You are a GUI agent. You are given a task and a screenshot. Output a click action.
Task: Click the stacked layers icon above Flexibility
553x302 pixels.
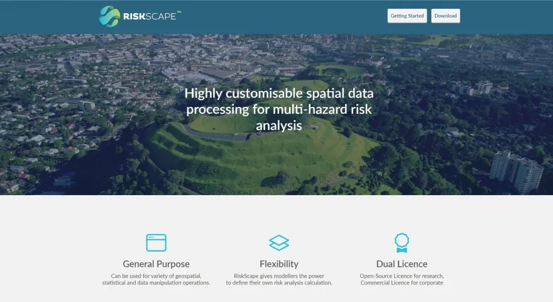[278, 242]
